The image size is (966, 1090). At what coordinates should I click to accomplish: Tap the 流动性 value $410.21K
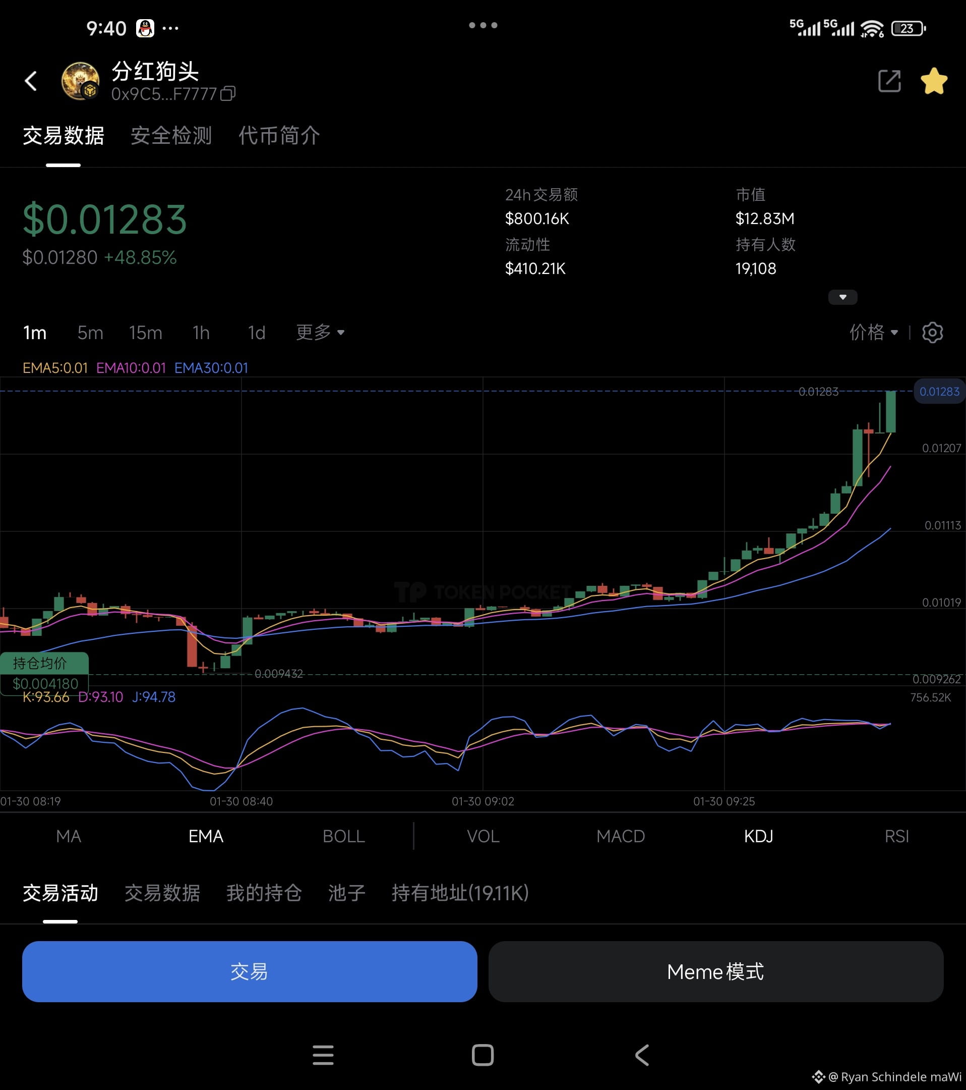[x=535, y=268]
